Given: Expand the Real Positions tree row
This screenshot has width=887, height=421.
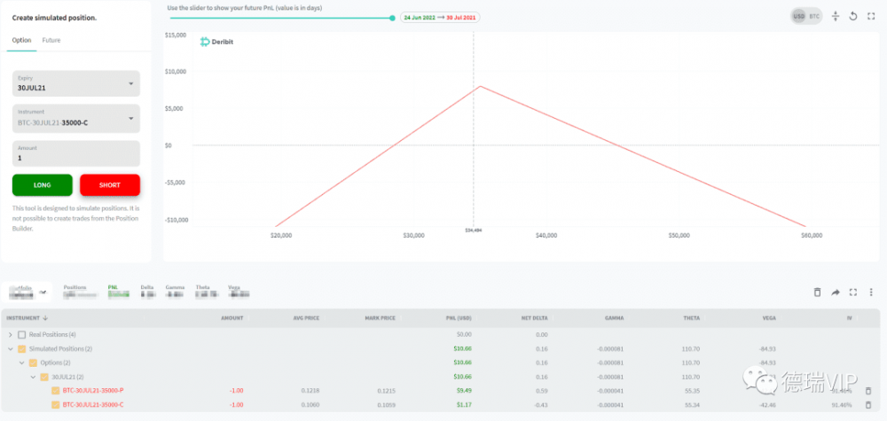Looking at the screenshot, I should [11, 334].
